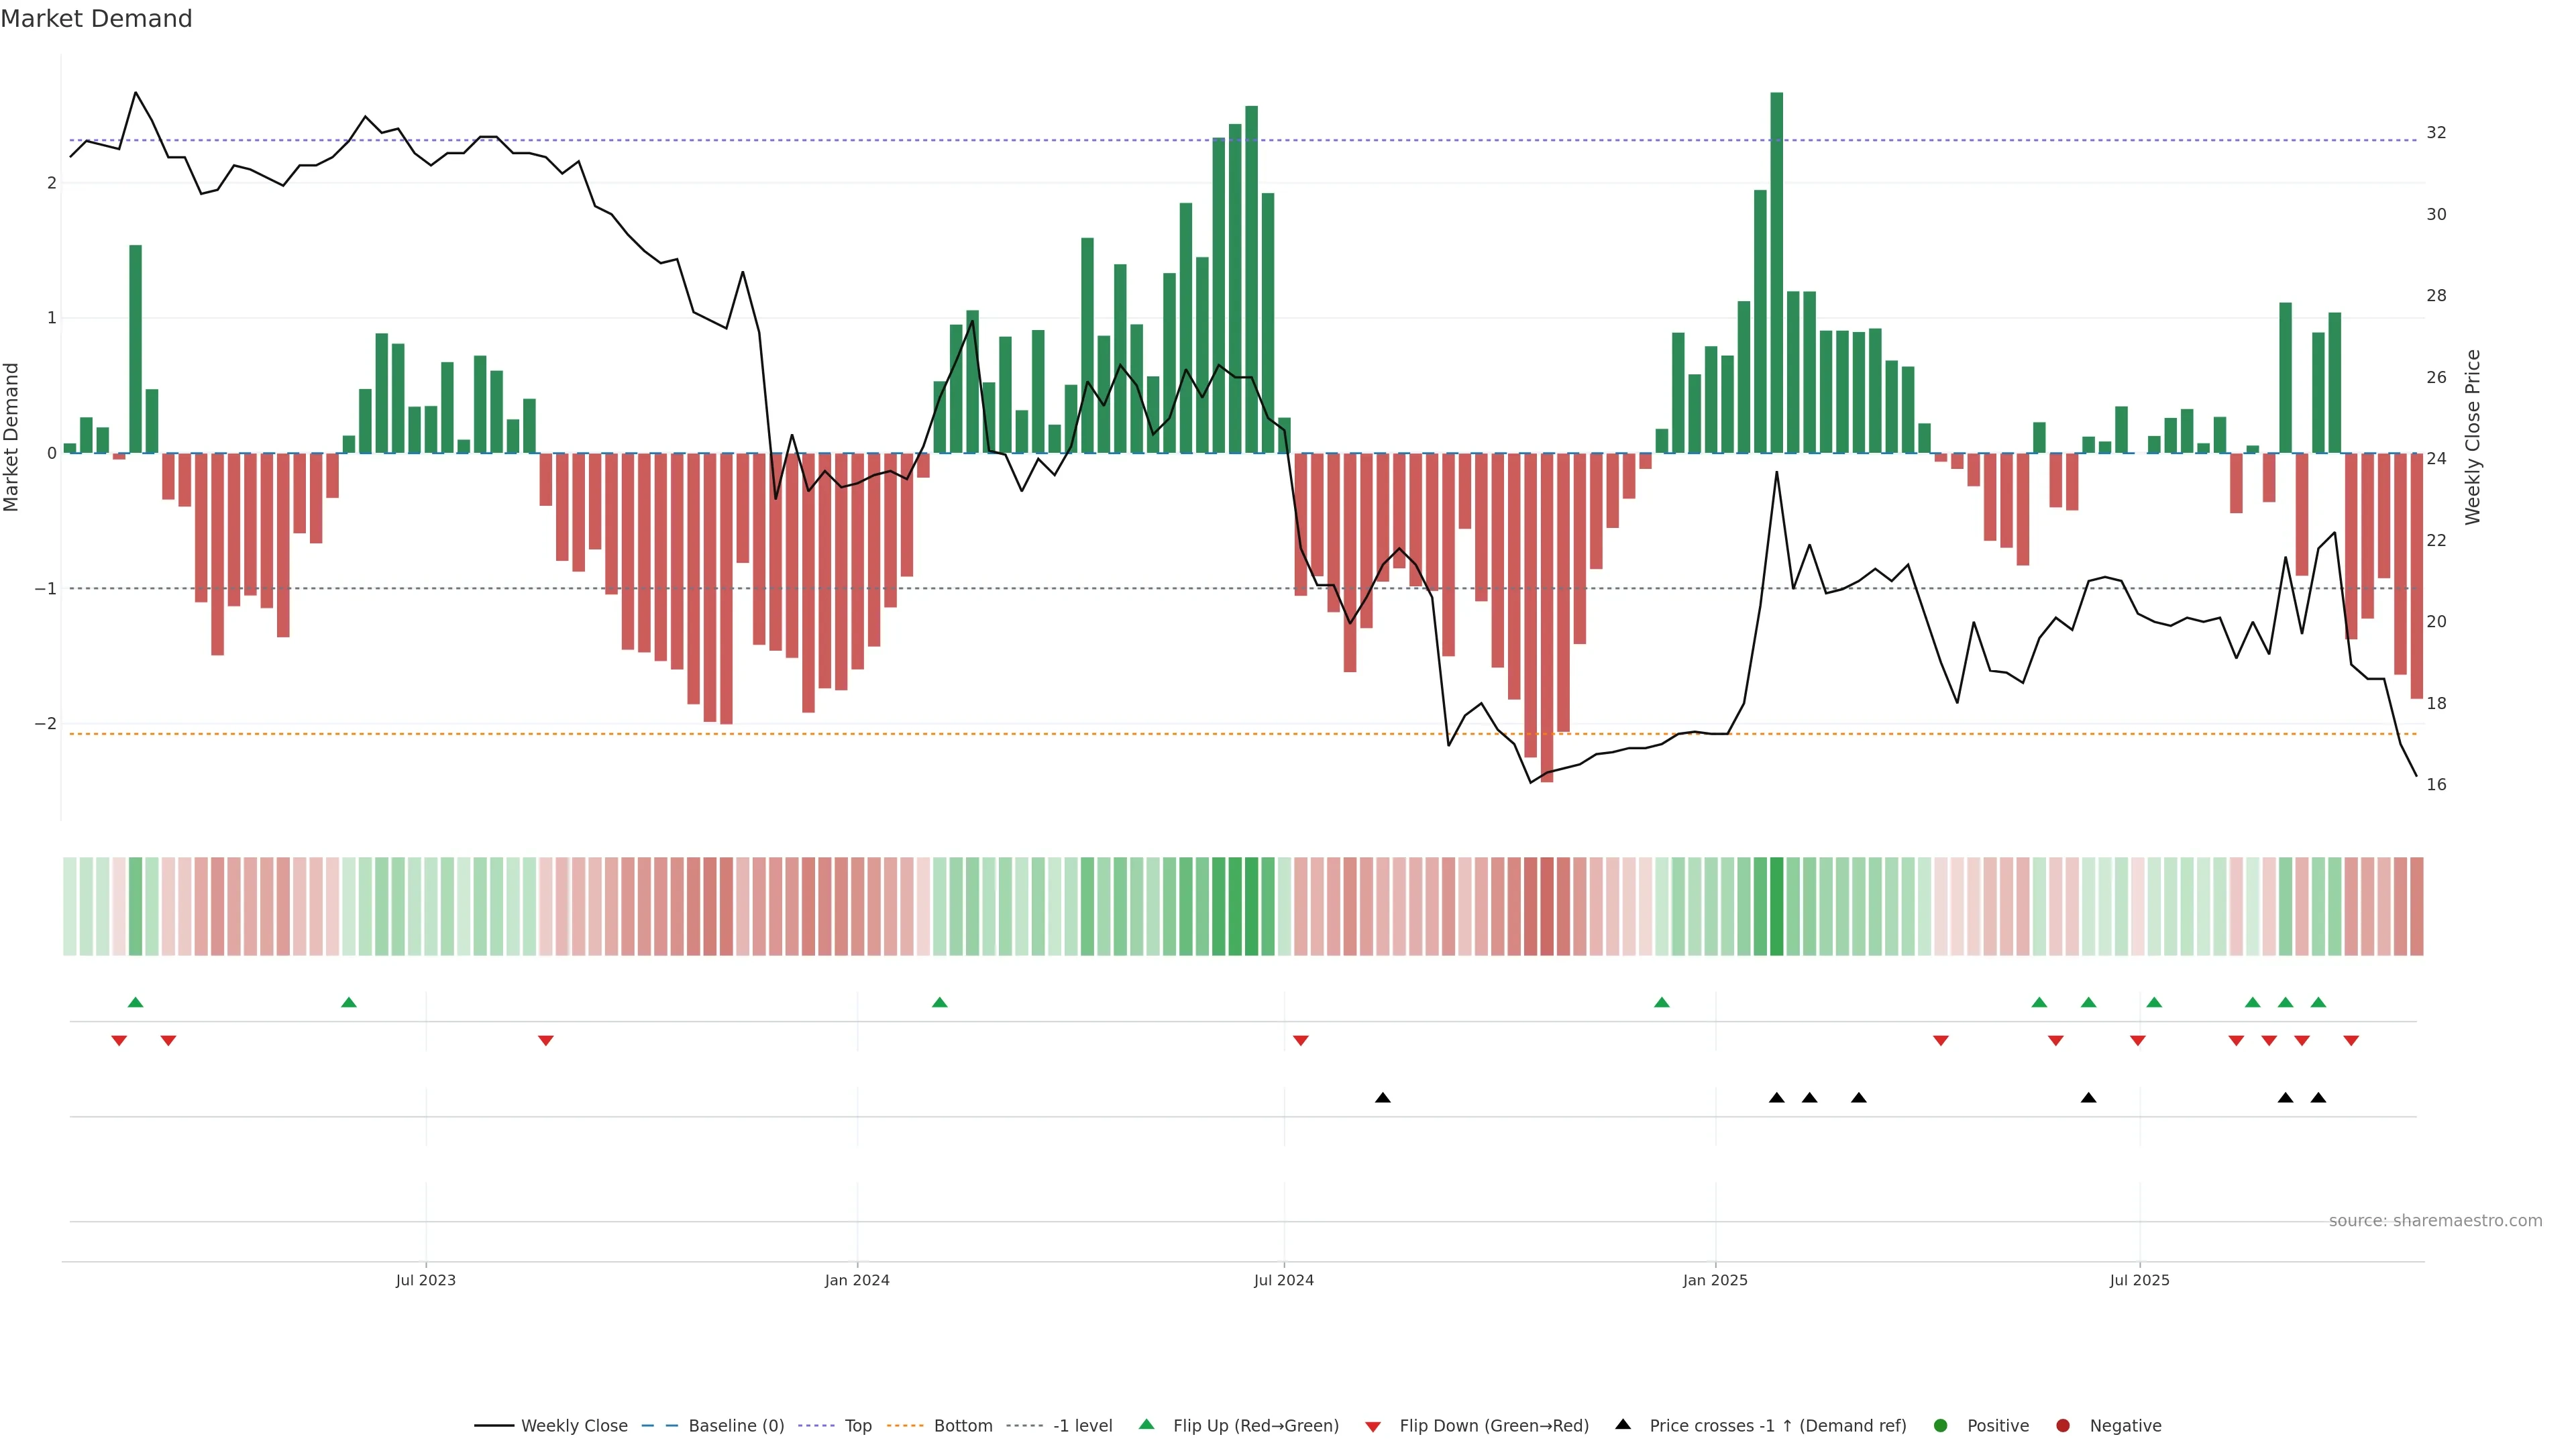Click the Jul 2023 x-axis label

(425, 1280)
